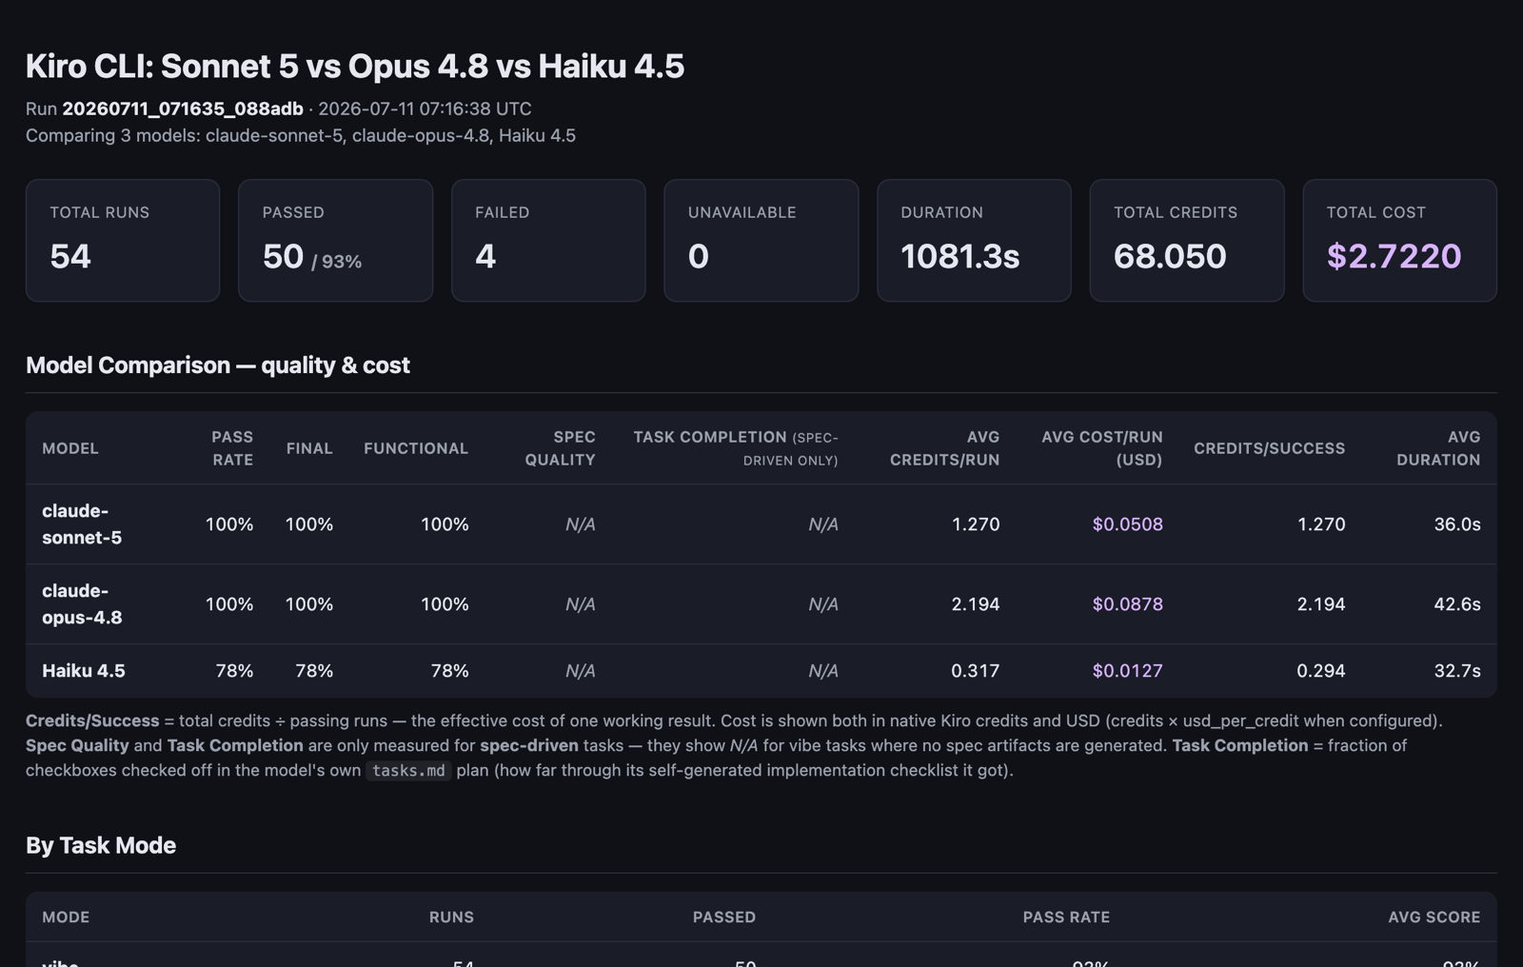Click claude-sonnet-5's Spec Quality N/A cell
This screenshot has width=1523, height=967.
point(581,524)
